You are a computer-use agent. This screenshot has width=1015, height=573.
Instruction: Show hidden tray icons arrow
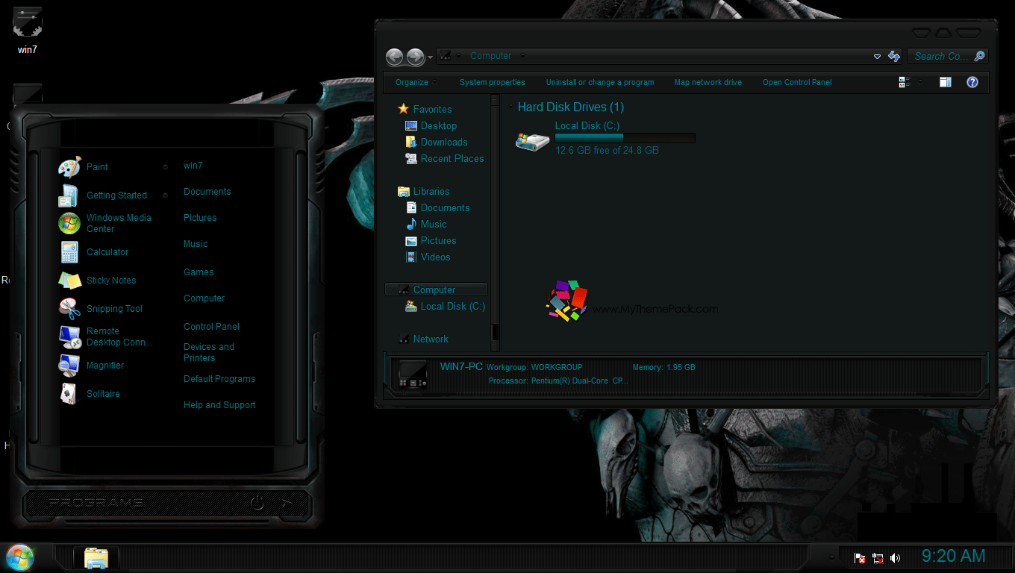(x=831, y=558)
